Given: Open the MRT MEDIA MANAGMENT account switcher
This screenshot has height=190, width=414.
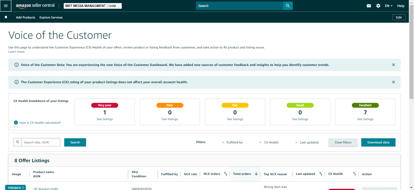Looking at the screenshot, I should (93, 6).
